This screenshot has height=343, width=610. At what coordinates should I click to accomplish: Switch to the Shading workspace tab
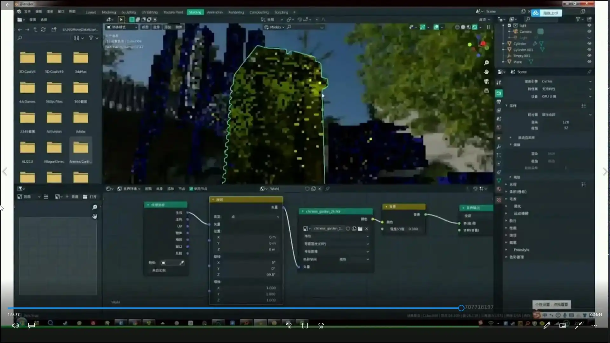click(x=195, y=12)
